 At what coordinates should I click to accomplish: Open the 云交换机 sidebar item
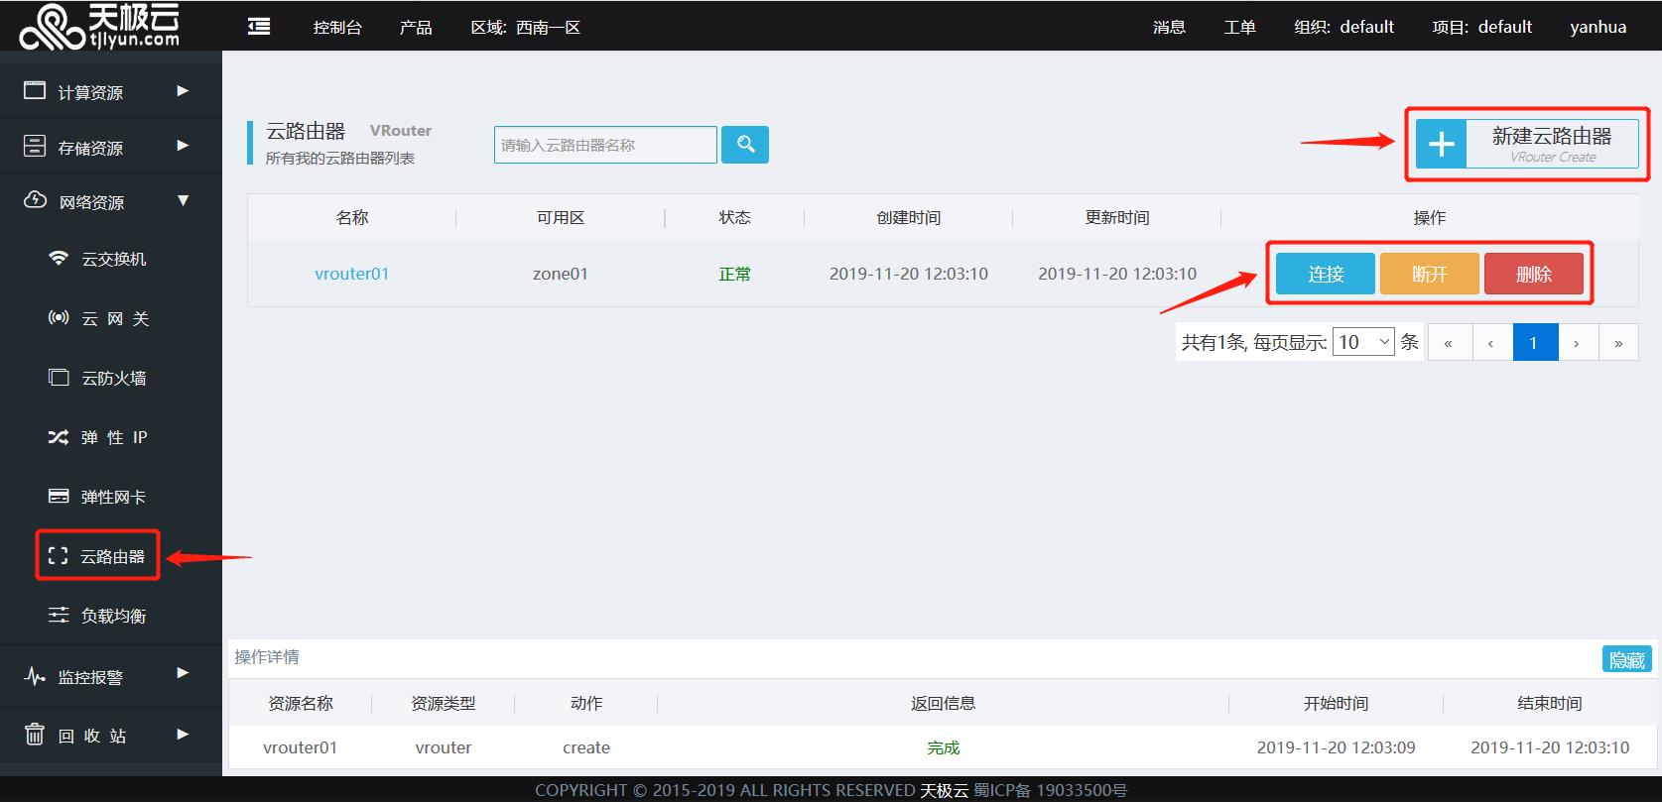[112, 259]
